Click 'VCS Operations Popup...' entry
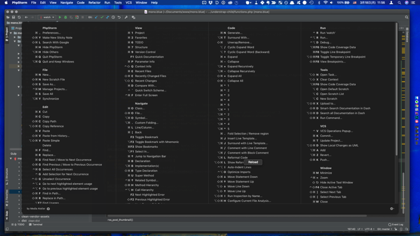This screenshot has width=420, height=236. (337, 131)
